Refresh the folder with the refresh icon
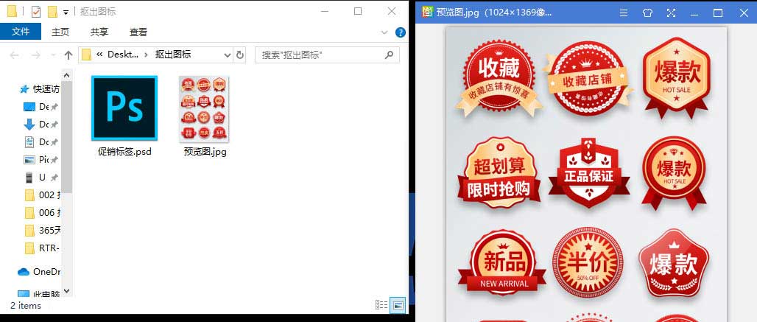 point(240,55)
